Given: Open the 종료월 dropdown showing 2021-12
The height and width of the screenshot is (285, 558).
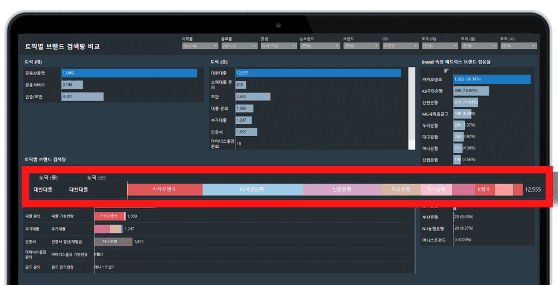Looking at the screenshot, I should (239, 46).
